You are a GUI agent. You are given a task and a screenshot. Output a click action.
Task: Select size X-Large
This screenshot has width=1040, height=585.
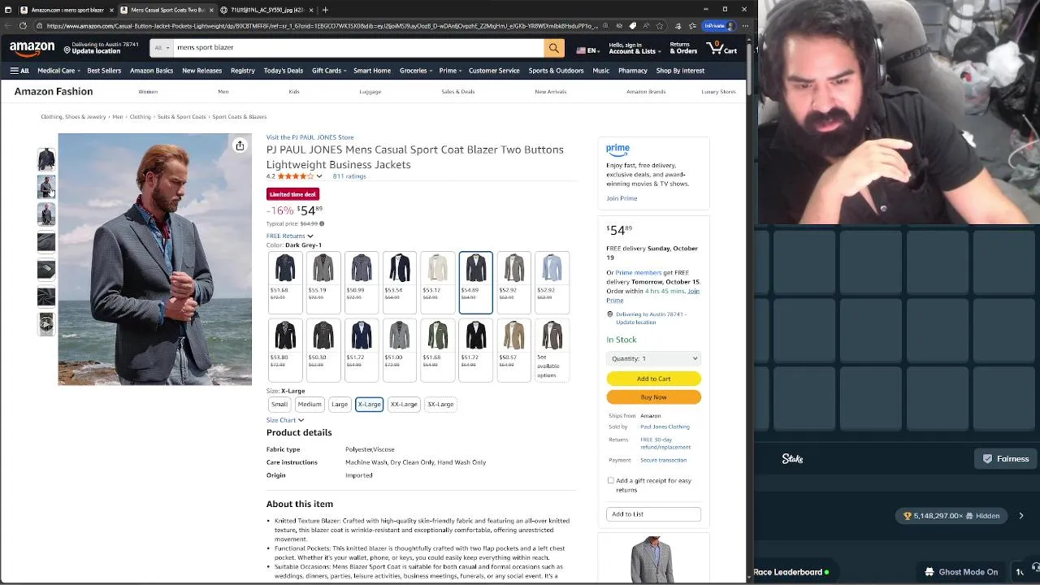(x=369, y=404)
